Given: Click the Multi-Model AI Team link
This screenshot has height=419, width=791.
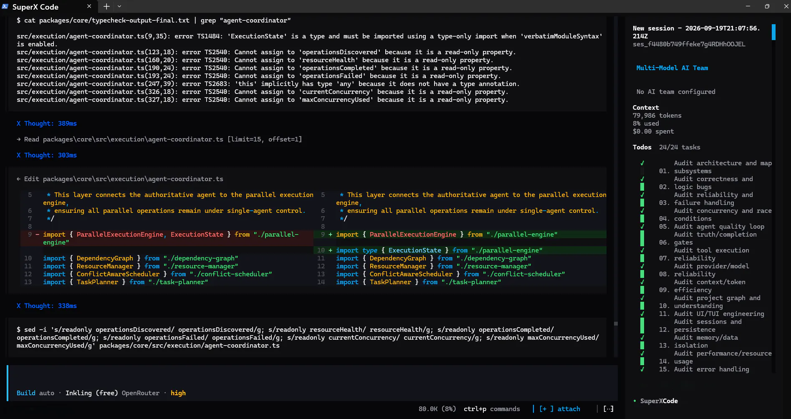Looking at the screenshot, I should (672, 68).
